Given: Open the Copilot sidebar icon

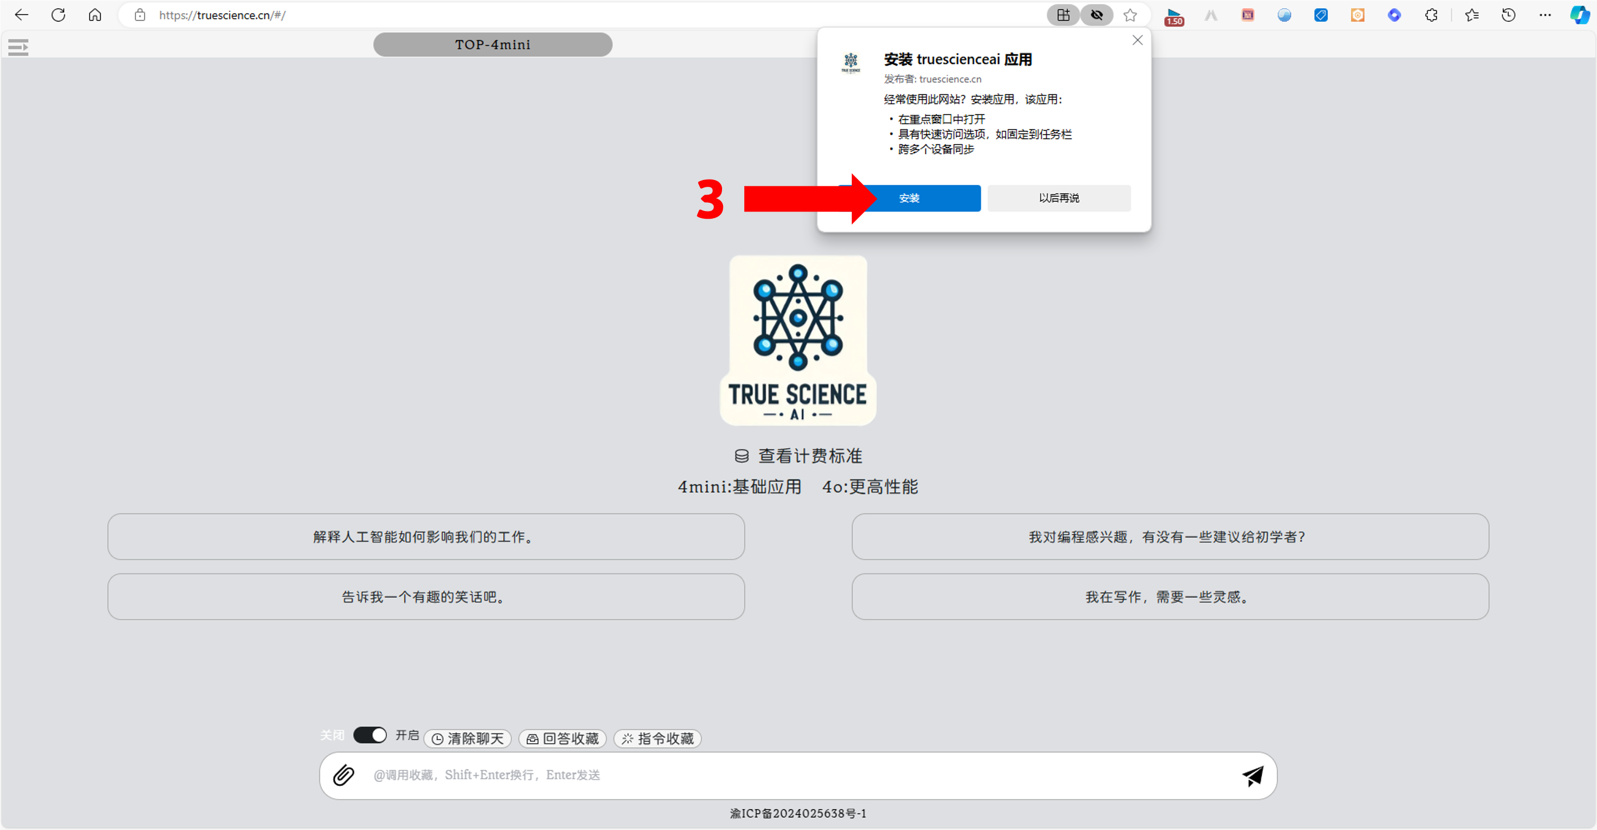Looking at the screenshot, I should (1580, 15).
